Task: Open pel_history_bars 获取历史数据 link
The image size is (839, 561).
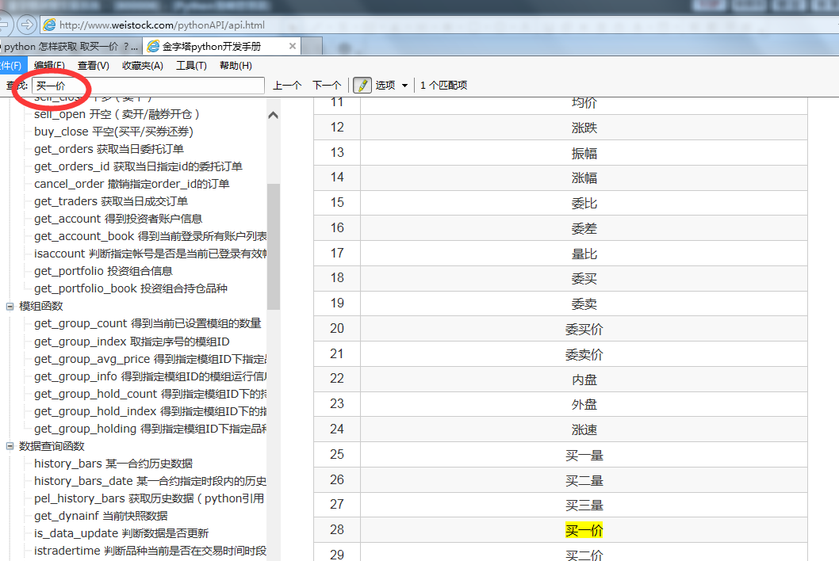Action: point(149,498)
